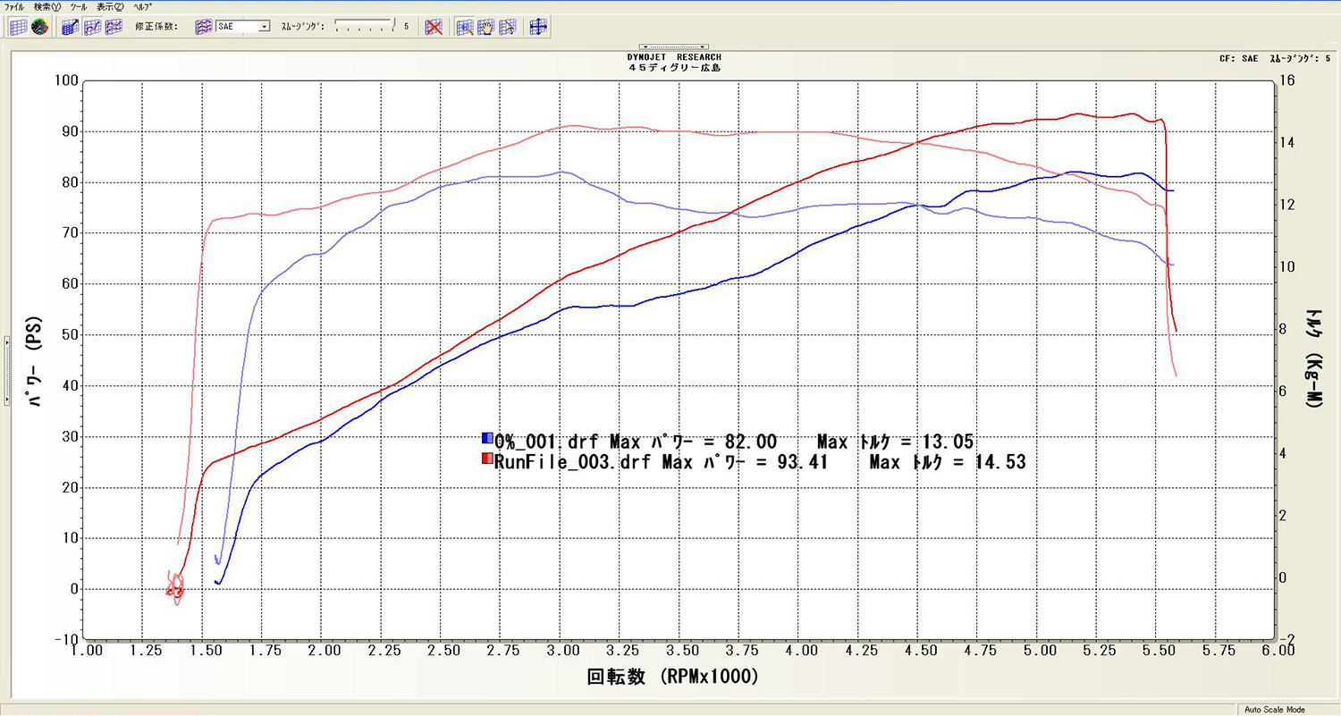Click the crosshair auto-scale icon
The image size is (1341, 716).
pyautogui.click(x=538, y=27)
